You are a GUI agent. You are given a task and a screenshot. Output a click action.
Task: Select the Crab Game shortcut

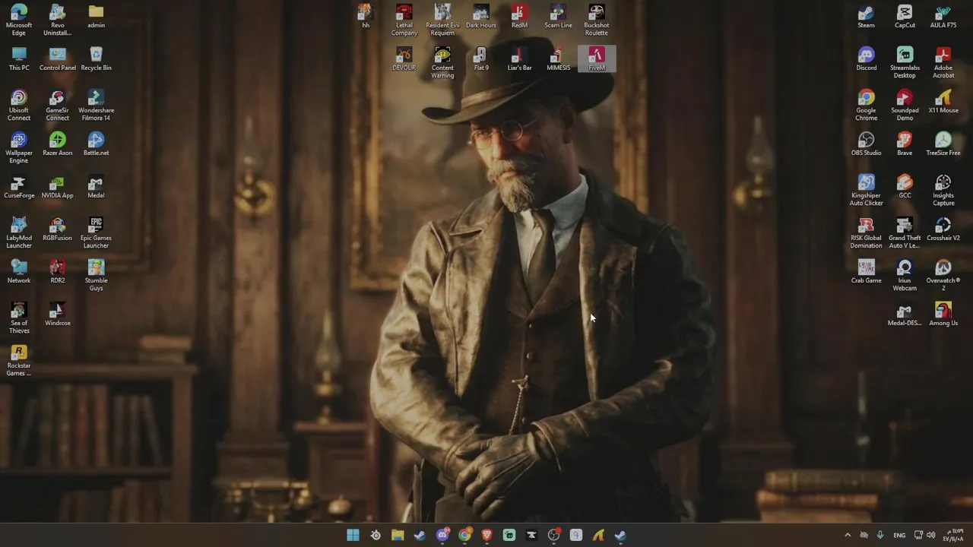(866, 271)
